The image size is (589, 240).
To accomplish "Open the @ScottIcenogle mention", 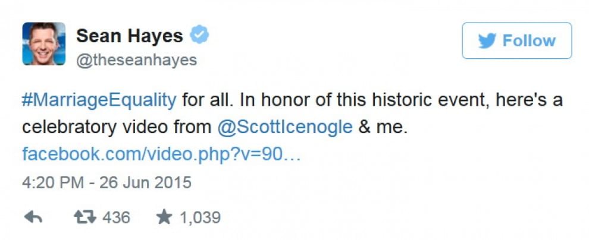I will [x=285, y=128].
